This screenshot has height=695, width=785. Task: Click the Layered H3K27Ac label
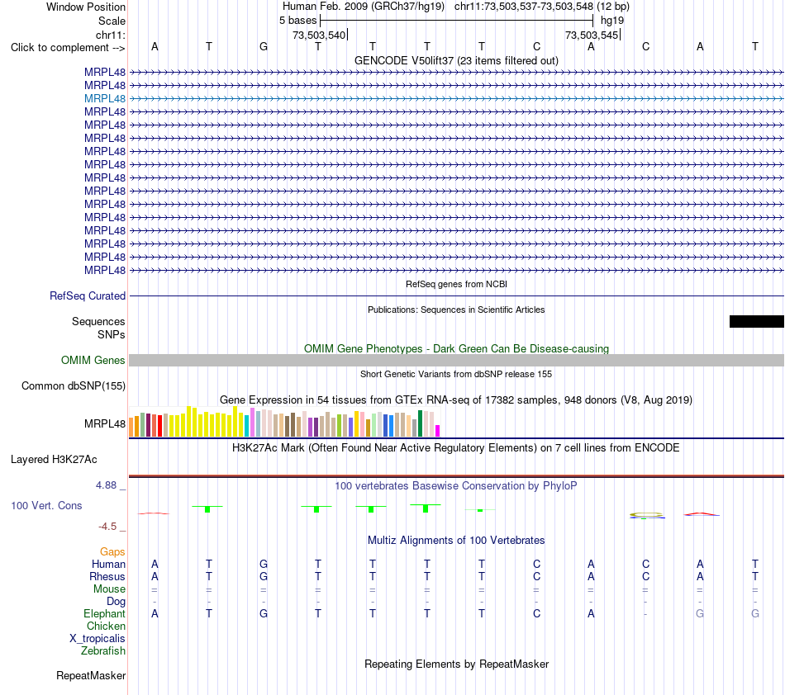[x=54, y=460]
